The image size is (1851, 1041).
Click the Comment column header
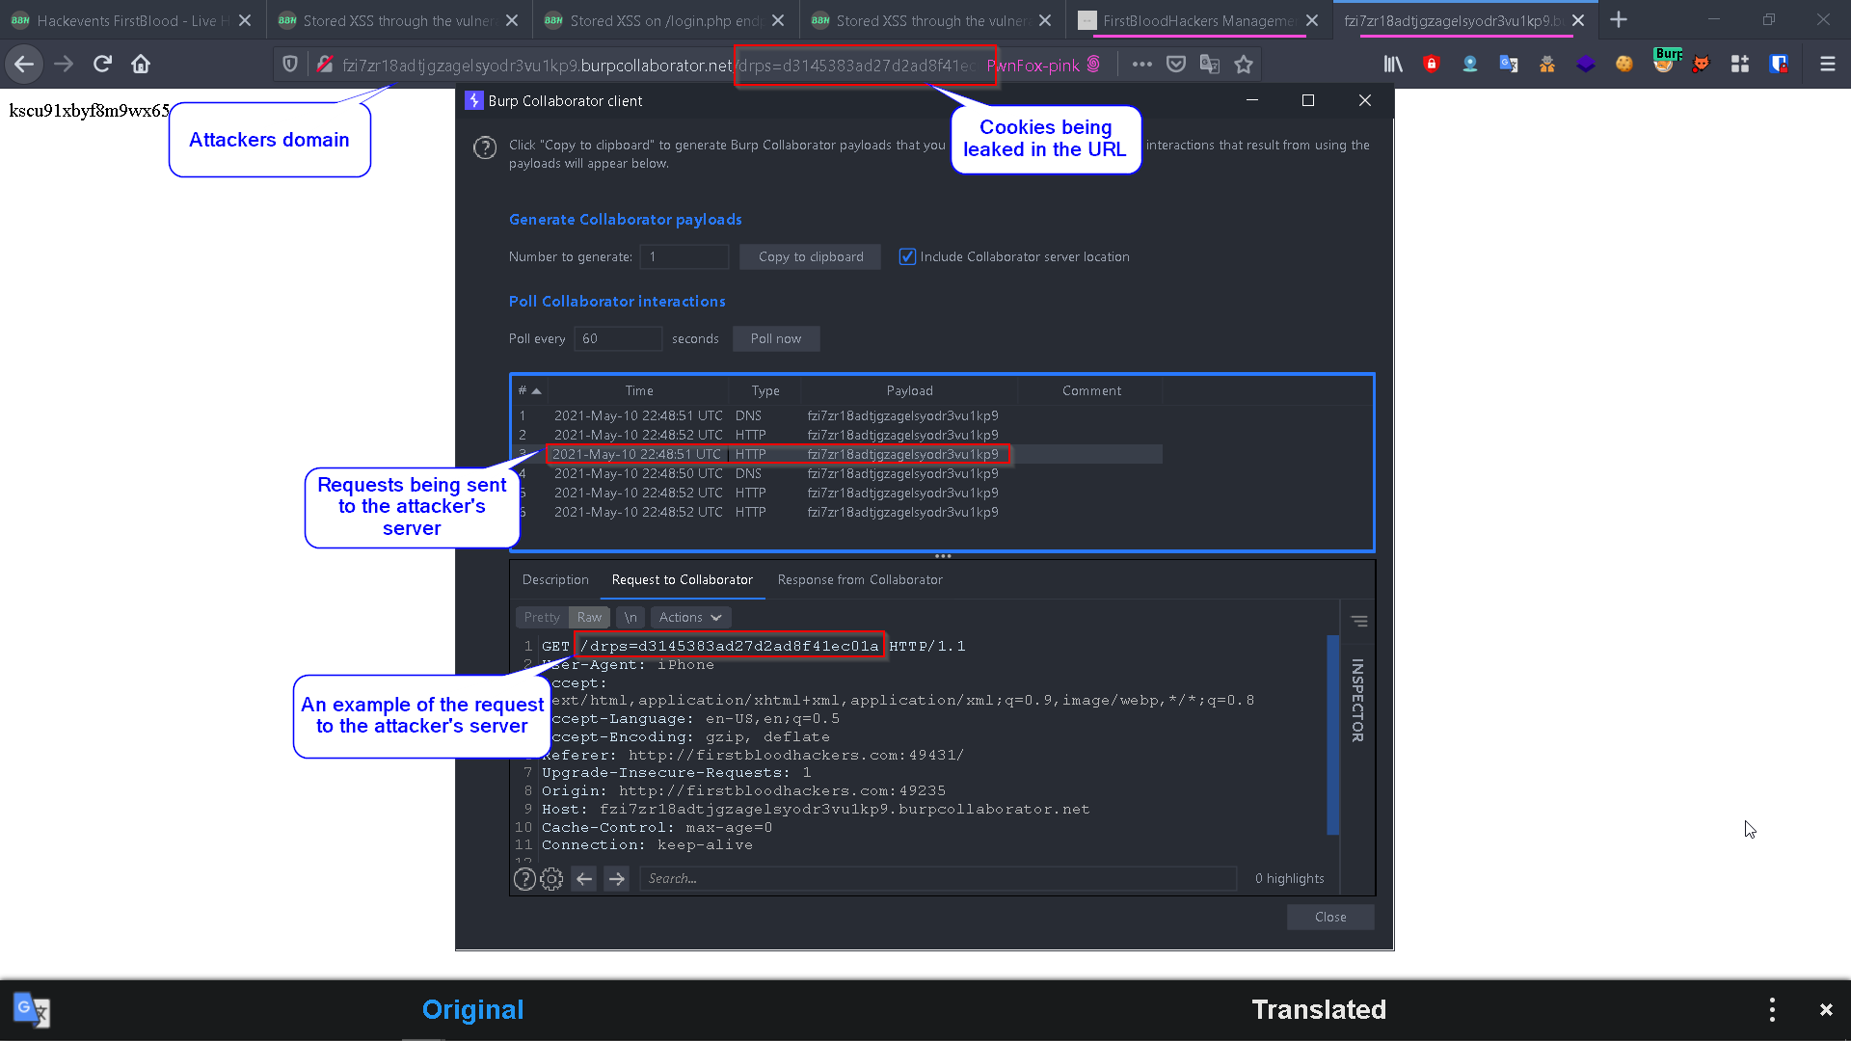[x=1091, y=391]
